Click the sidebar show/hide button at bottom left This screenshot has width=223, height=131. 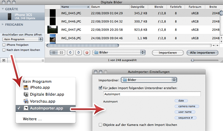4,60
